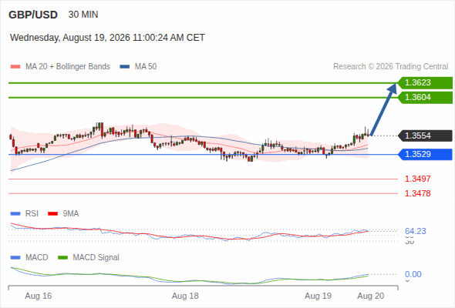This screenshot has width=455, height=308.
Task: Click the RSI value 64.23 label
Action: point(416,231)
